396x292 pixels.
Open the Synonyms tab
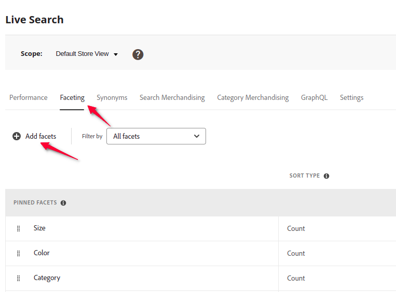pyautogui.click(x=112, y=98)
